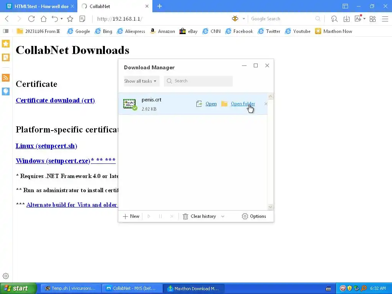Open the 20231106 From IE bookmark folder
392x294 pixels.
(x=38, y=31)
